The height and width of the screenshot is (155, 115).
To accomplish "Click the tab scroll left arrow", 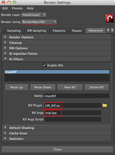I will pos(108,30).
